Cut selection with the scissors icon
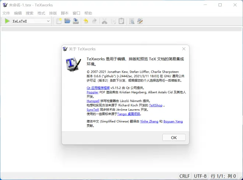243x180 pixels. 105,21
